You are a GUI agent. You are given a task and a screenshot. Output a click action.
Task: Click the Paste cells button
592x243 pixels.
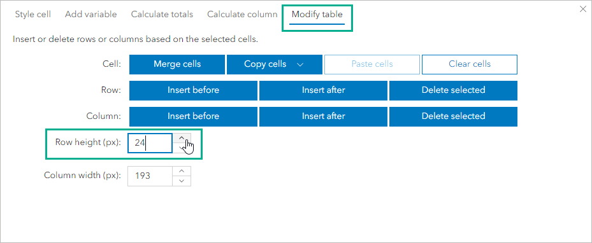pyautogui.click(x=372, y=64)
